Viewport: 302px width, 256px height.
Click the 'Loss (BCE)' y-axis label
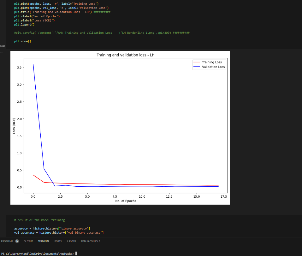(x=14, y=126)
